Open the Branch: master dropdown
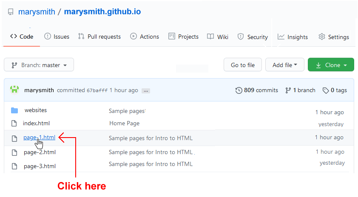Viewport: 358px width, 197px height. [39, 65]
